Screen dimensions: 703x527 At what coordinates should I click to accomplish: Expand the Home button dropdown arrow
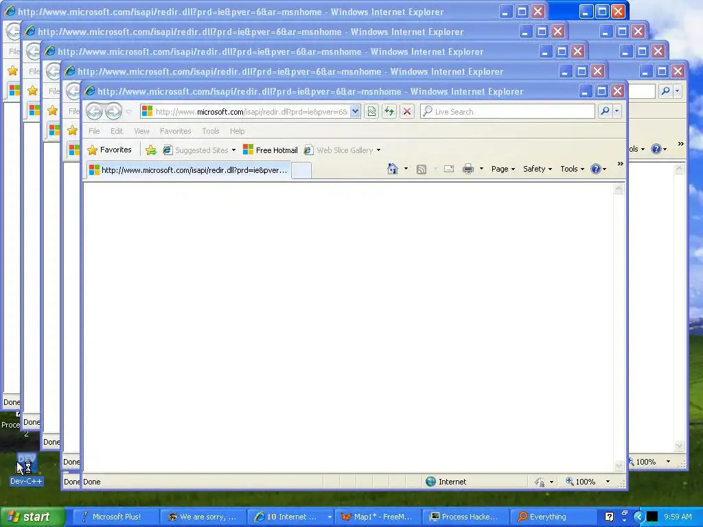pos(406,169)
